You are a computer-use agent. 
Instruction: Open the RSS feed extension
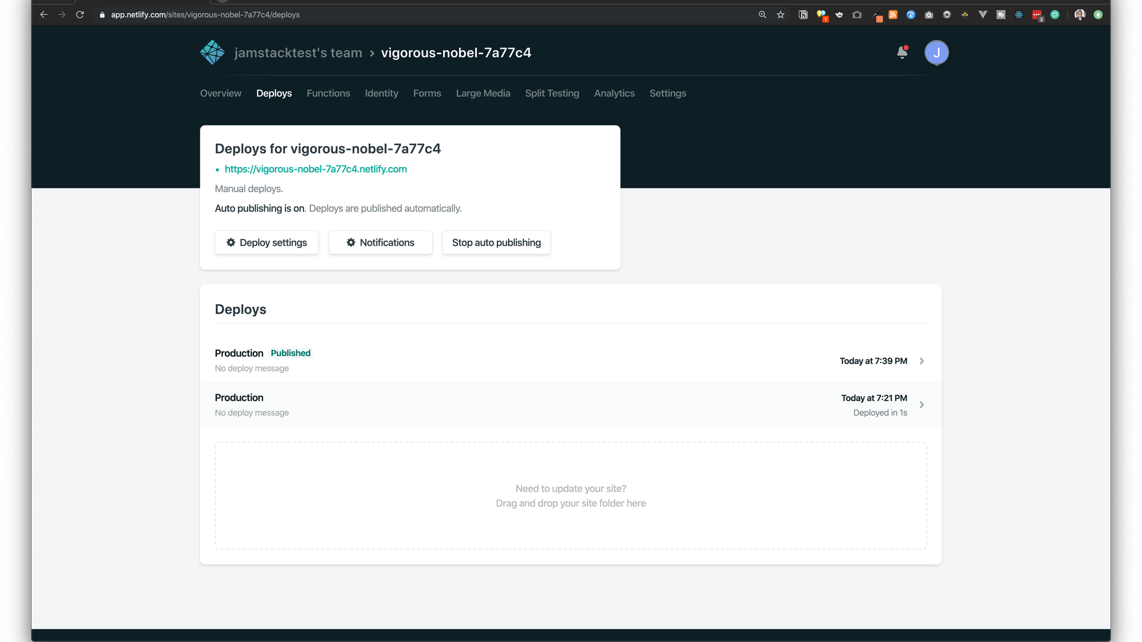click(x=893, y=15)
